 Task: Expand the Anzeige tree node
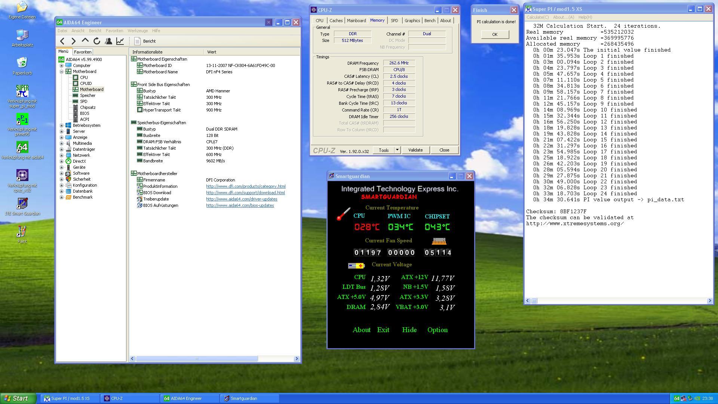pyautogui.click(x=61, y=137)
